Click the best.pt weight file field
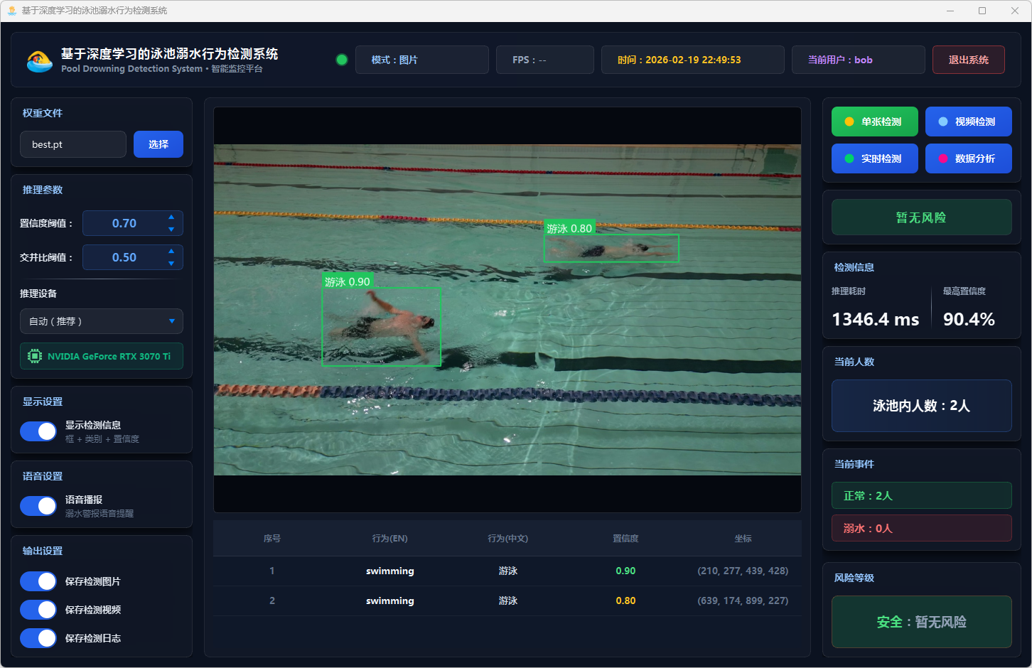1032x668 pixels. (73, 144)
